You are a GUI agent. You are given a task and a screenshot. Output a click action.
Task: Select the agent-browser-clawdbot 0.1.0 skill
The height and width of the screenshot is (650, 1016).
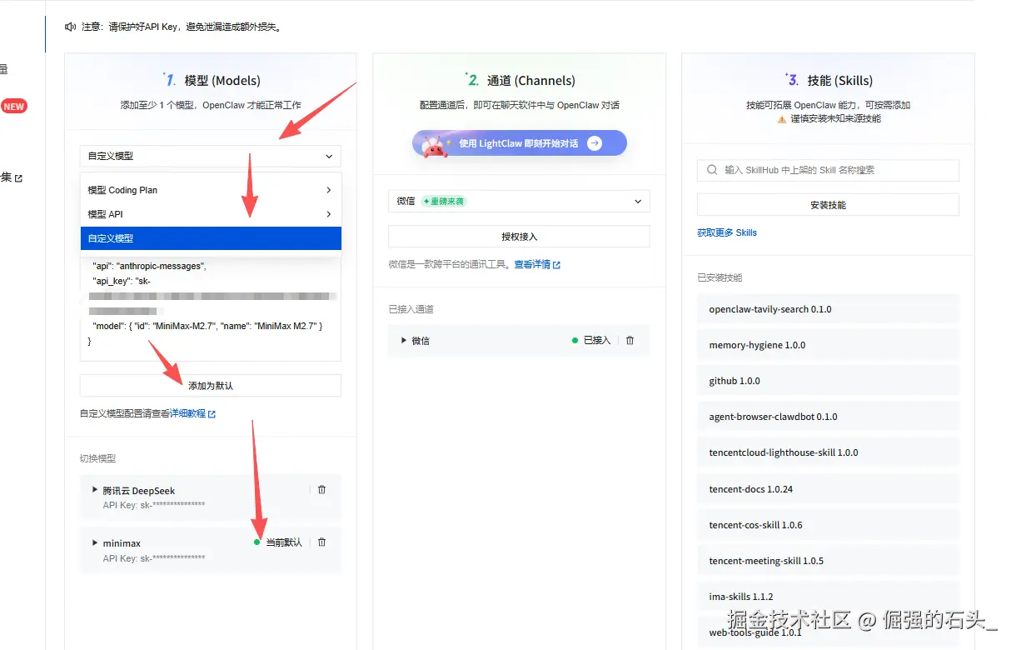coord(828,417)
